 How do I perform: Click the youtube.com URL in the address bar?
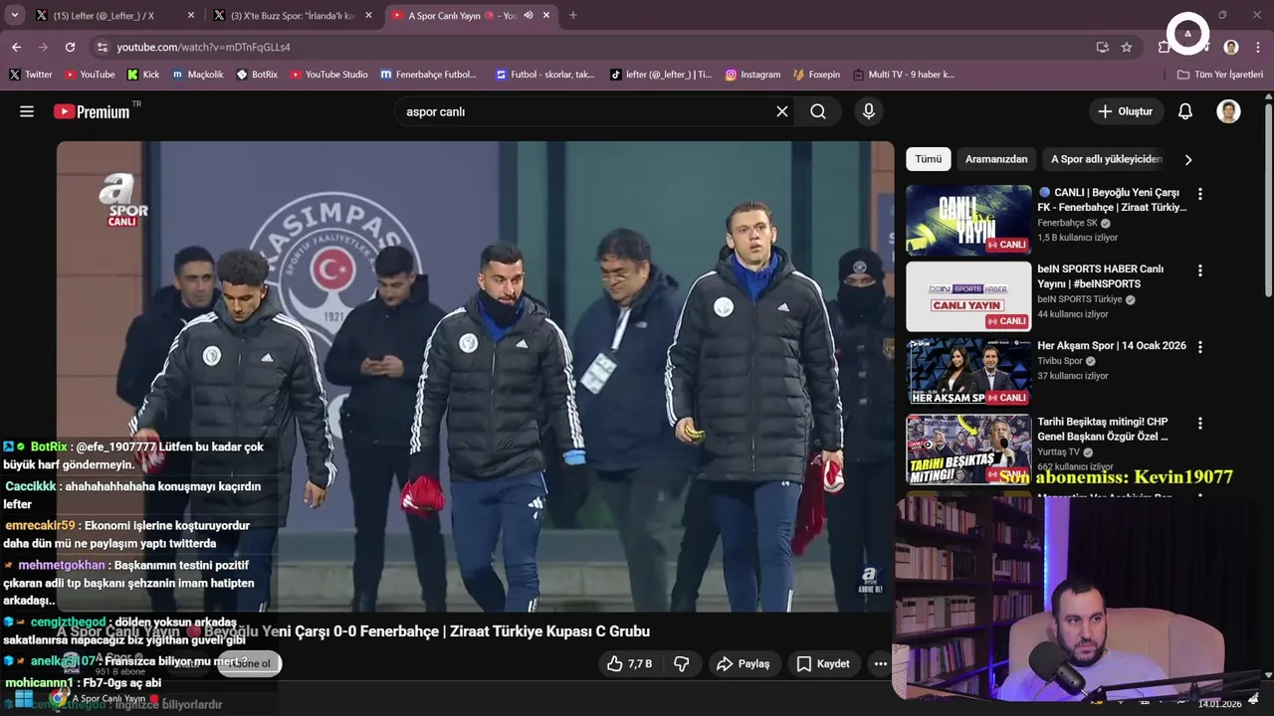(203, 47)
